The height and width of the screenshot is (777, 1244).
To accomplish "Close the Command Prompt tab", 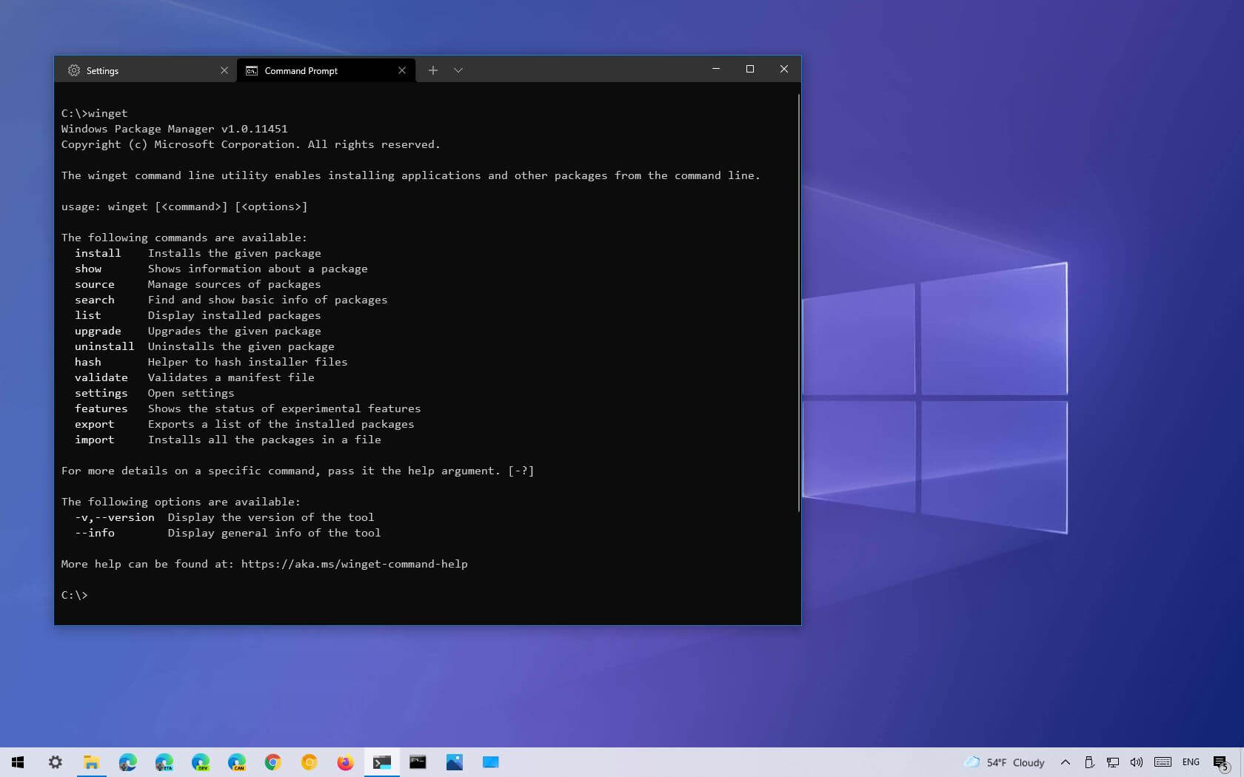I will pos(402,70).
